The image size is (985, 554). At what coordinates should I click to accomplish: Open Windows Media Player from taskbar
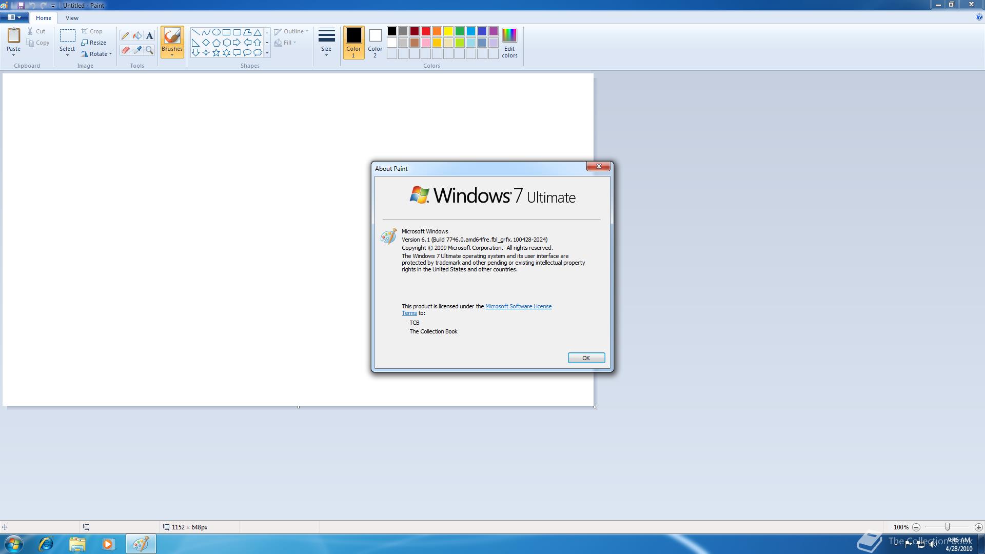tap(108, 544)
